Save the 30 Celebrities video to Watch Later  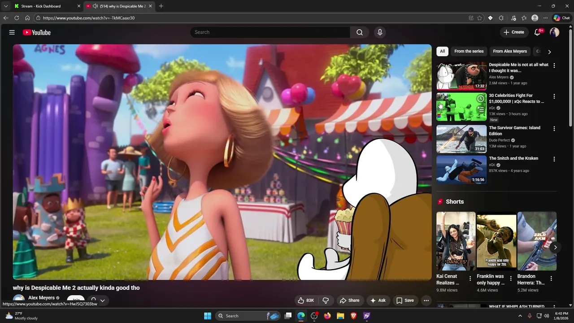click(x=481, y=99)
